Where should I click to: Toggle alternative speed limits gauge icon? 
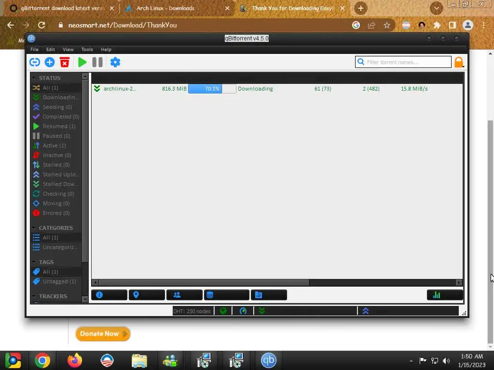tap(243, 311)
